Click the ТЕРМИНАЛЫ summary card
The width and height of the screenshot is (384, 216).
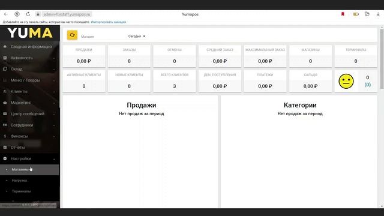pos(356,56)
